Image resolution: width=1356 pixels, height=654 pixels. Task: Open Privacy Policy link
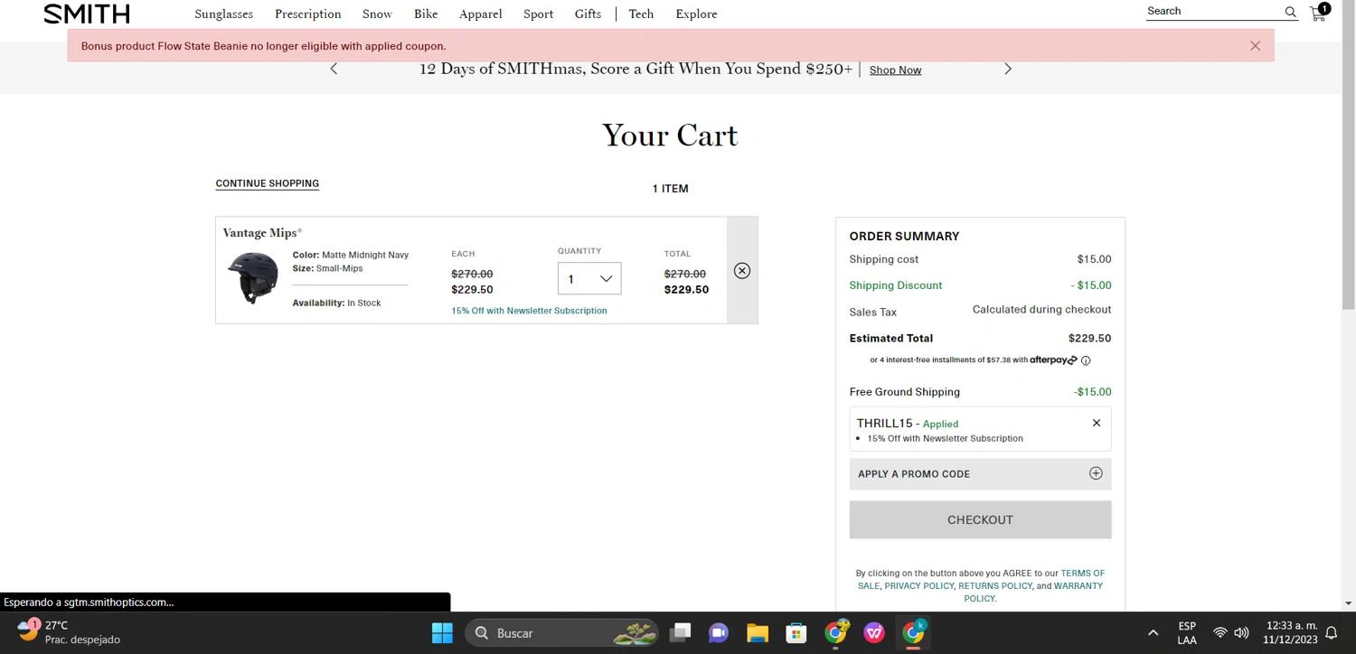pyautogui.click(x=918, y=585)
